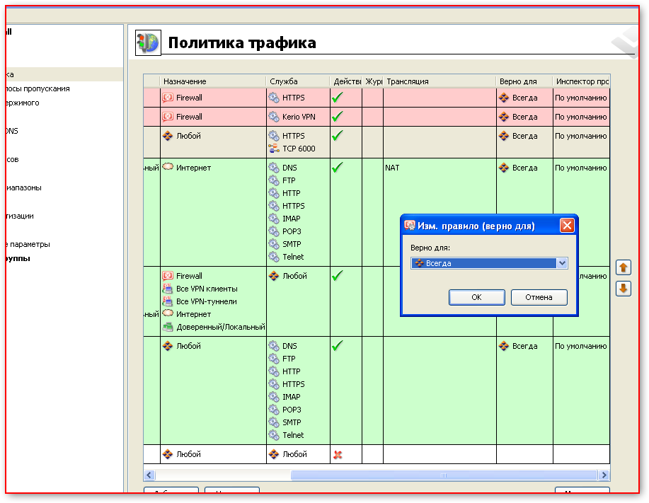Click the Любой service icon in the deny rule
Screen dimensions: 649x503
tap(274, 454)
